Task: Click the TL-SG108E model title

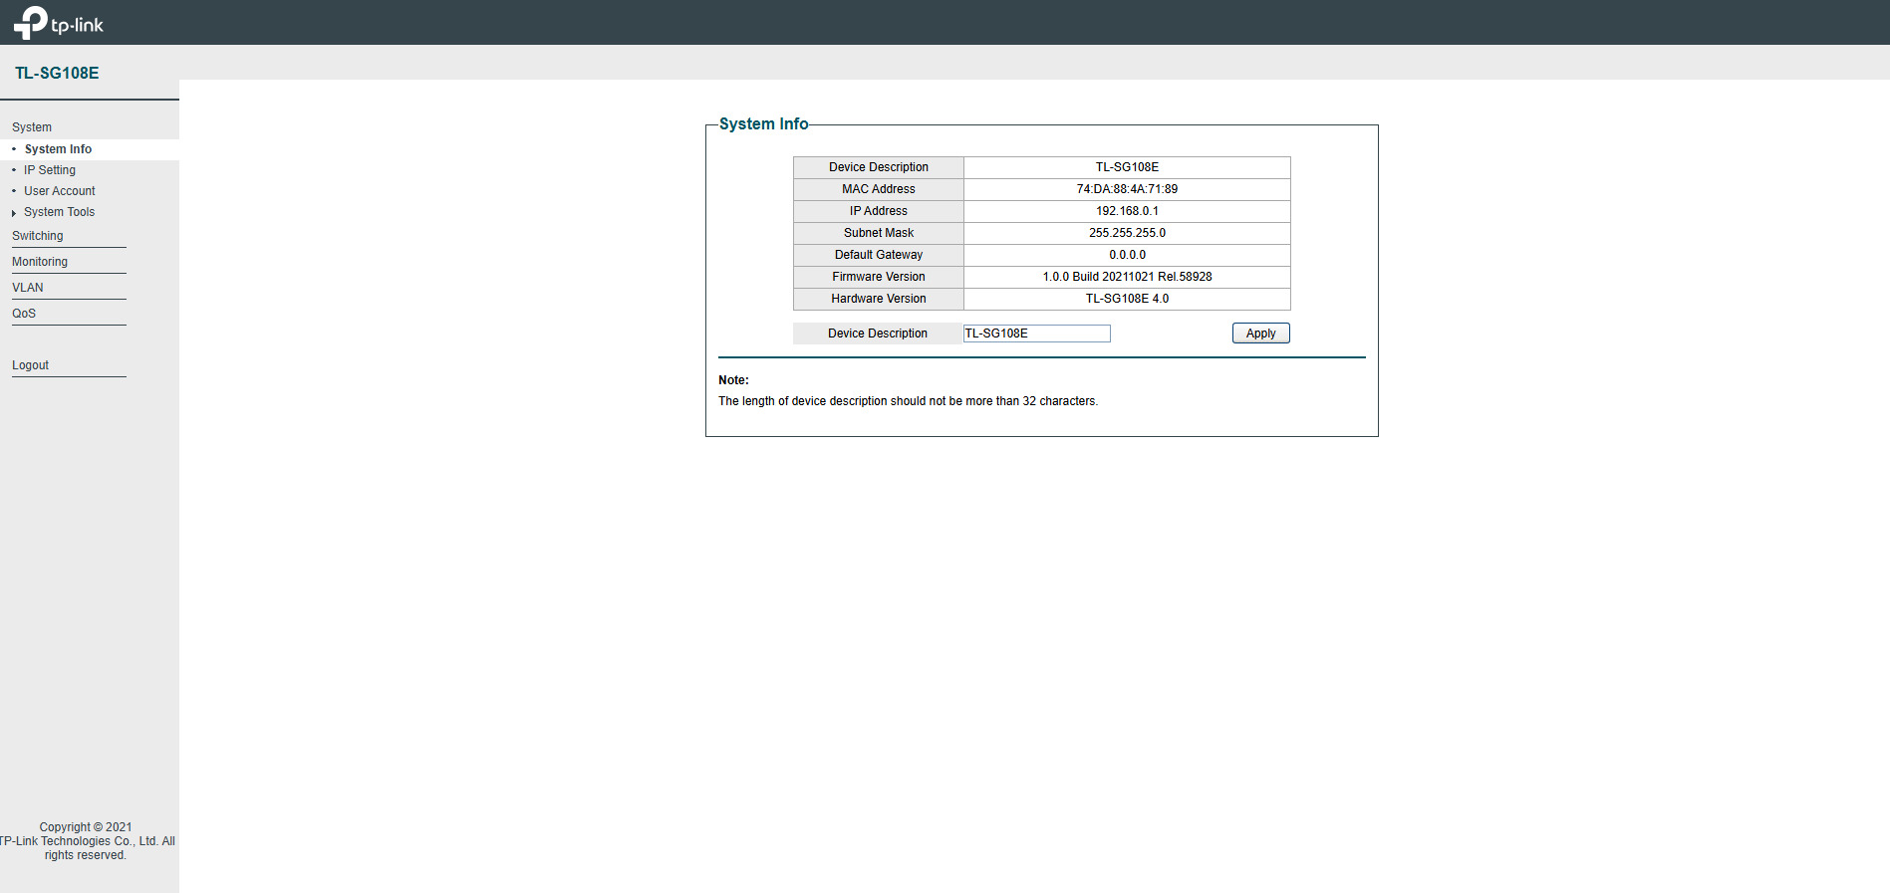Action: coord(57,73)
